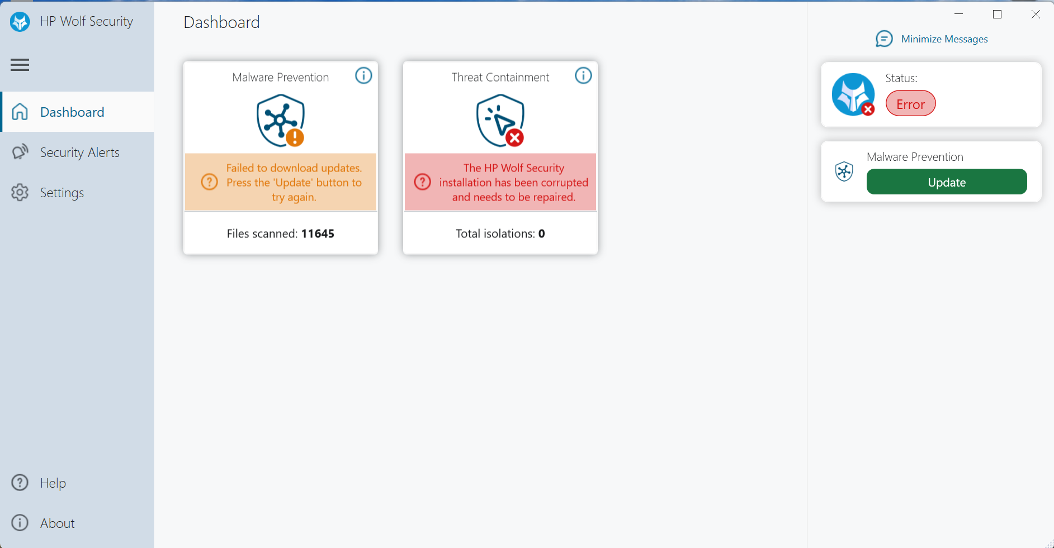Click the Malware Prevention shield warning icon
This screenshot has height=548, width=1054.
click(281, 120)
